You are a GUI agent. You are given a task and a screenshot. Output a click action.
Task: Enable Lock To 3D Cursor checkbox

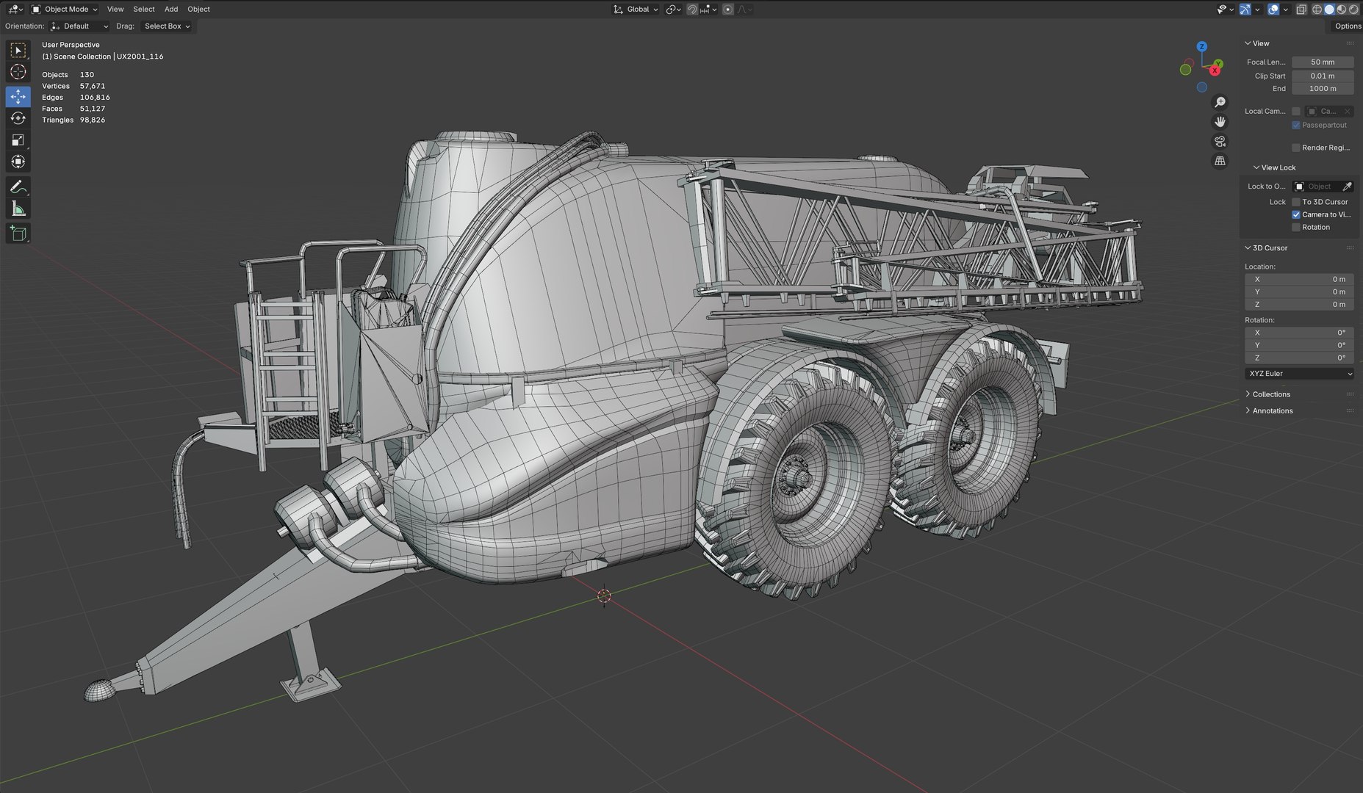pyautogui.click(x=1296, y=202)
